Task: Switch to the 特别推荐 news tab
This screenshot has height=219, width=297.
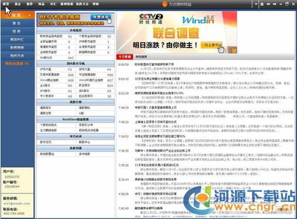Action: coord(141,57)
